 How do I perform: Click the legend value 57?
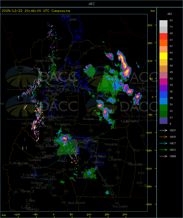tap(171, 46)
